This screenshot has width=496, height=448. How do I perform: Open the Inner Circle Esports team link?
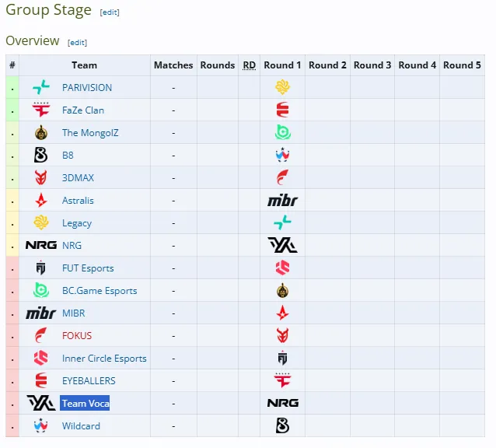(x=104, y=358)
